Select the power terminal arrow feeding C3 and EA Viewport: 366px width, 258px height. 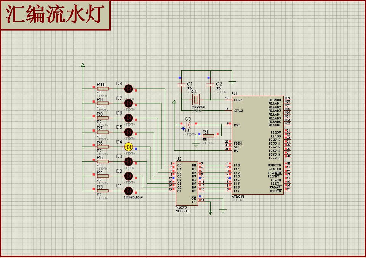pos(174,102)
